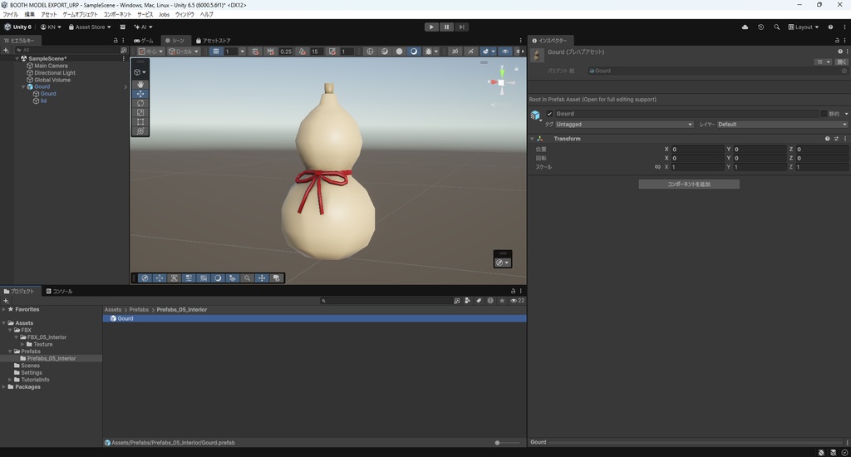This screenshot has width=851, height=457.
Task: Collapse the FBX folder in Project
Action: (x=10, y=330)
